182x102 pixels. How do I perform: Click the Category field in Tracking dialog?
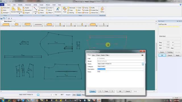(120, 67)
